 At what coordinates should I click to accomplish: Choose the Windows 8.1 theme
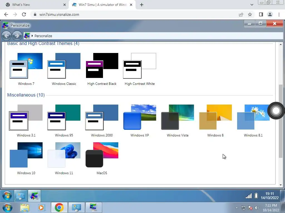(253, 121)
